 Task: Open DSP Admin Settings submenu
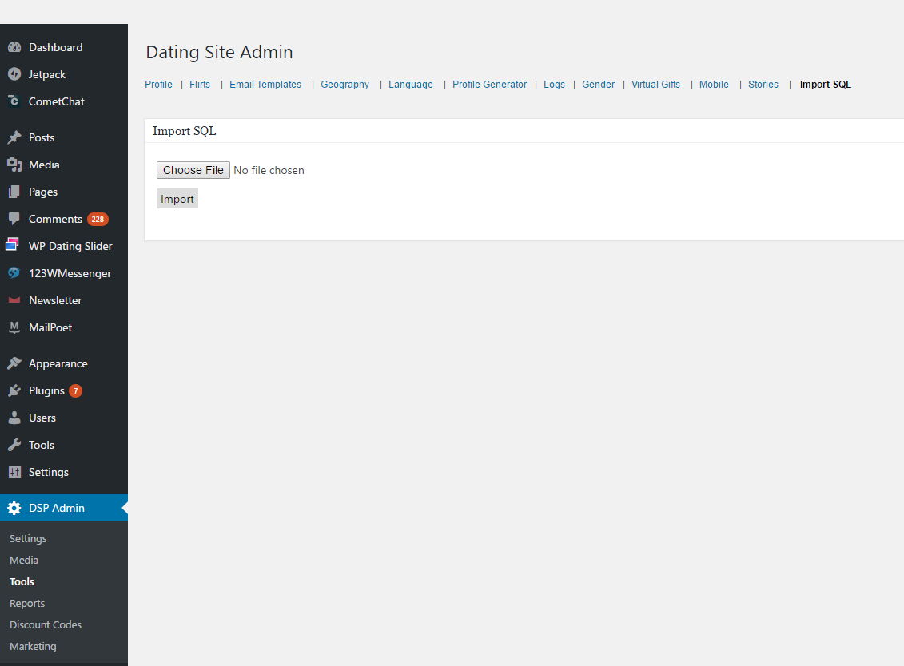(28, 539)
